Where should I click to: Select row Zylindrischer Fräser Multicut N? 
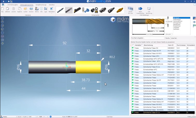(163, 99)
